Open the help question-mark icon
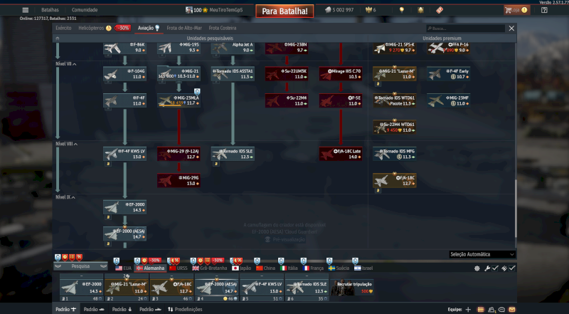The height and width of the screenshot is (314, 569). (x=544, y=10)
